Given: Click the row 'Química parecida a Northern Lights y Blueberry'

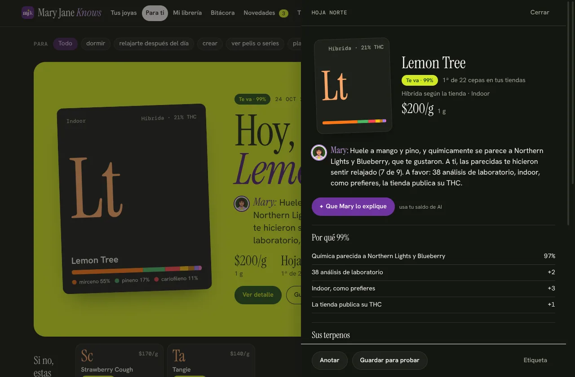Looking at the screenshot, I should coord(433,256).
